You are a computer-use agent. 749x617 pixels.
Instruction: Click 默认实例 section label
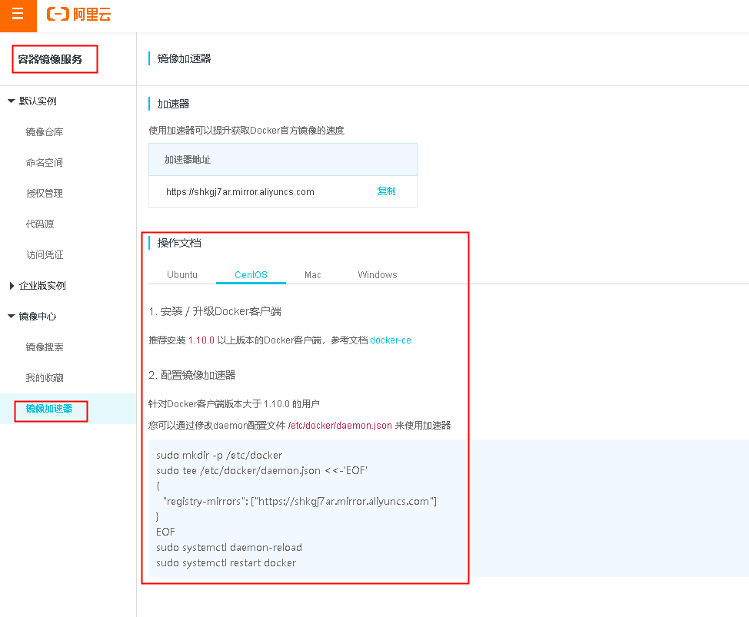point(38,101)
